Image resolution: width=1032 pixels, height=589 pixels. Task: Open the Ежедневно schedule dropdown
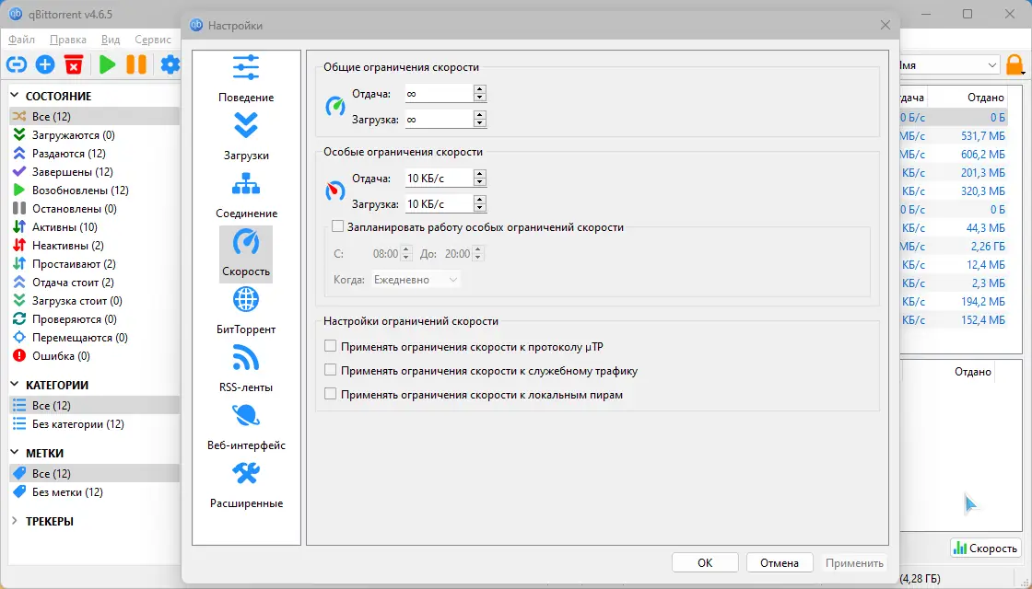click(416, 278)
